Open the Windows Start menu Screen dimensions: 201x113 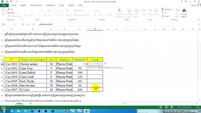4,111
